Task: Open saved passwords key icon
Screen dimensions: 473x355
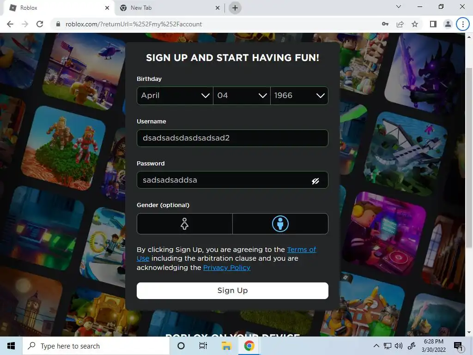Action: click(x=385, y=24)
